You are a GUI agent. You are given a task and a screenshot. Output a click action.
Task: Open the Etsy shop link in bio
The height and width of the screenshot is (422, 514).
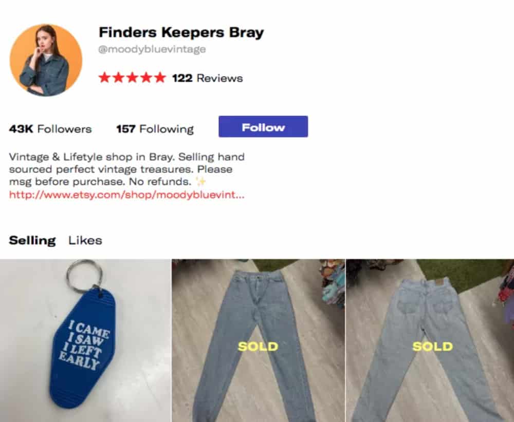pyautogui.click(x=126, y=195)
